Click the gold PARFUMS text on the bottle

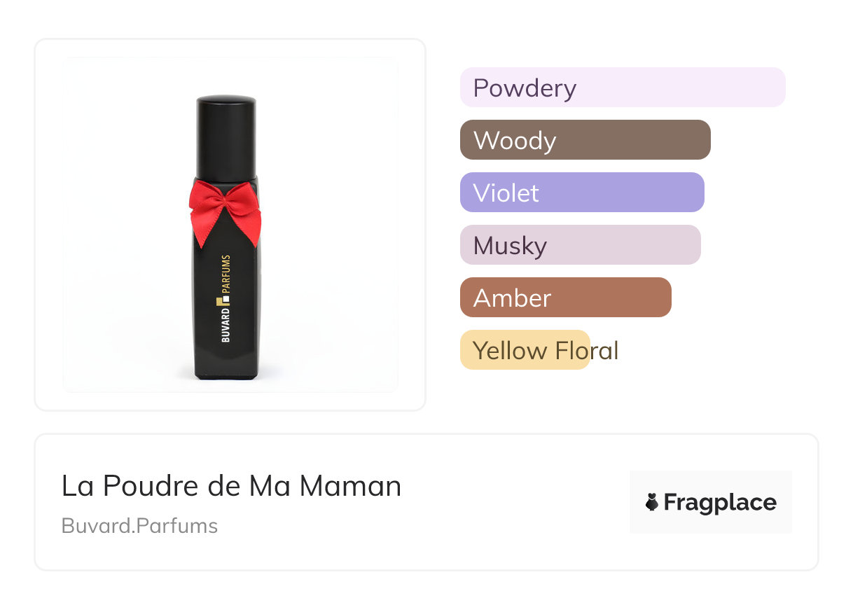226,275
